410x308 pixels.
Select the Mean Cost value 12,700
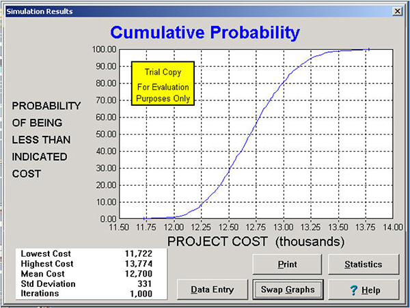(x=139, y=274)
